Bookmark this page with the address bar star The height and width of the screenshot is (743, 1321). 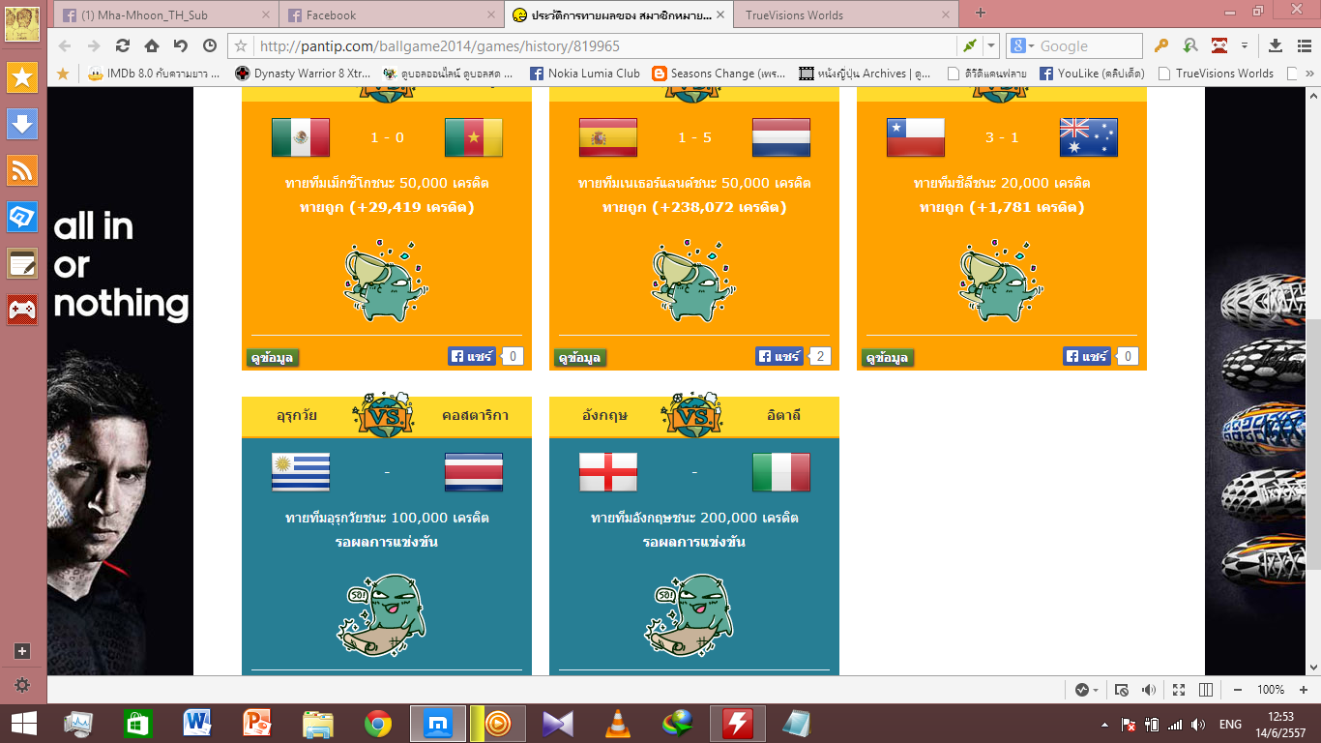(242, 45)
